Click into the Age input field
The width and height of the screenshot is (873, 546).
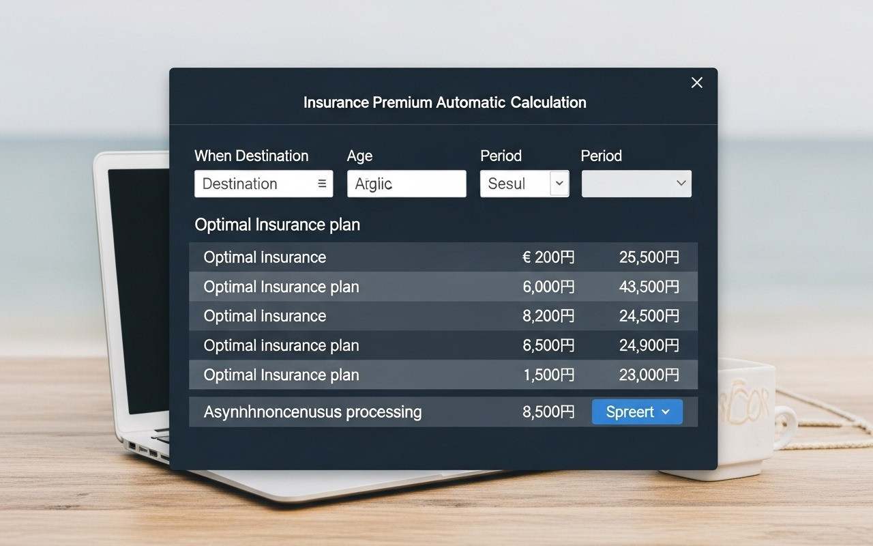(406, 184)
